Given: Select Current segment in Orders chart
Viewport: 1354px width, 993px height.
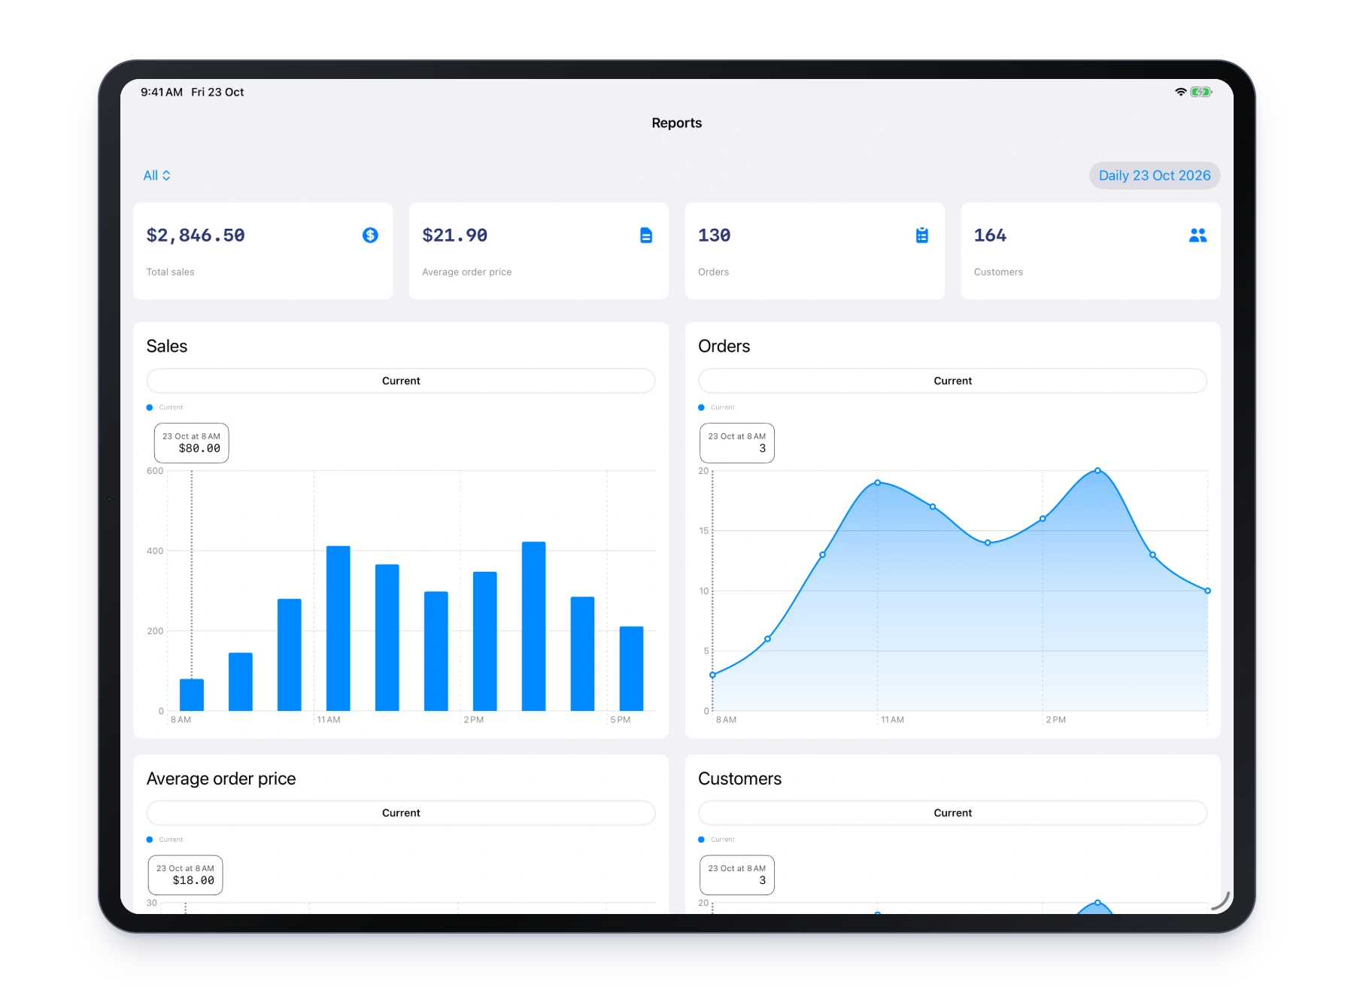Looking at the screenshot, I should (952, 381).
